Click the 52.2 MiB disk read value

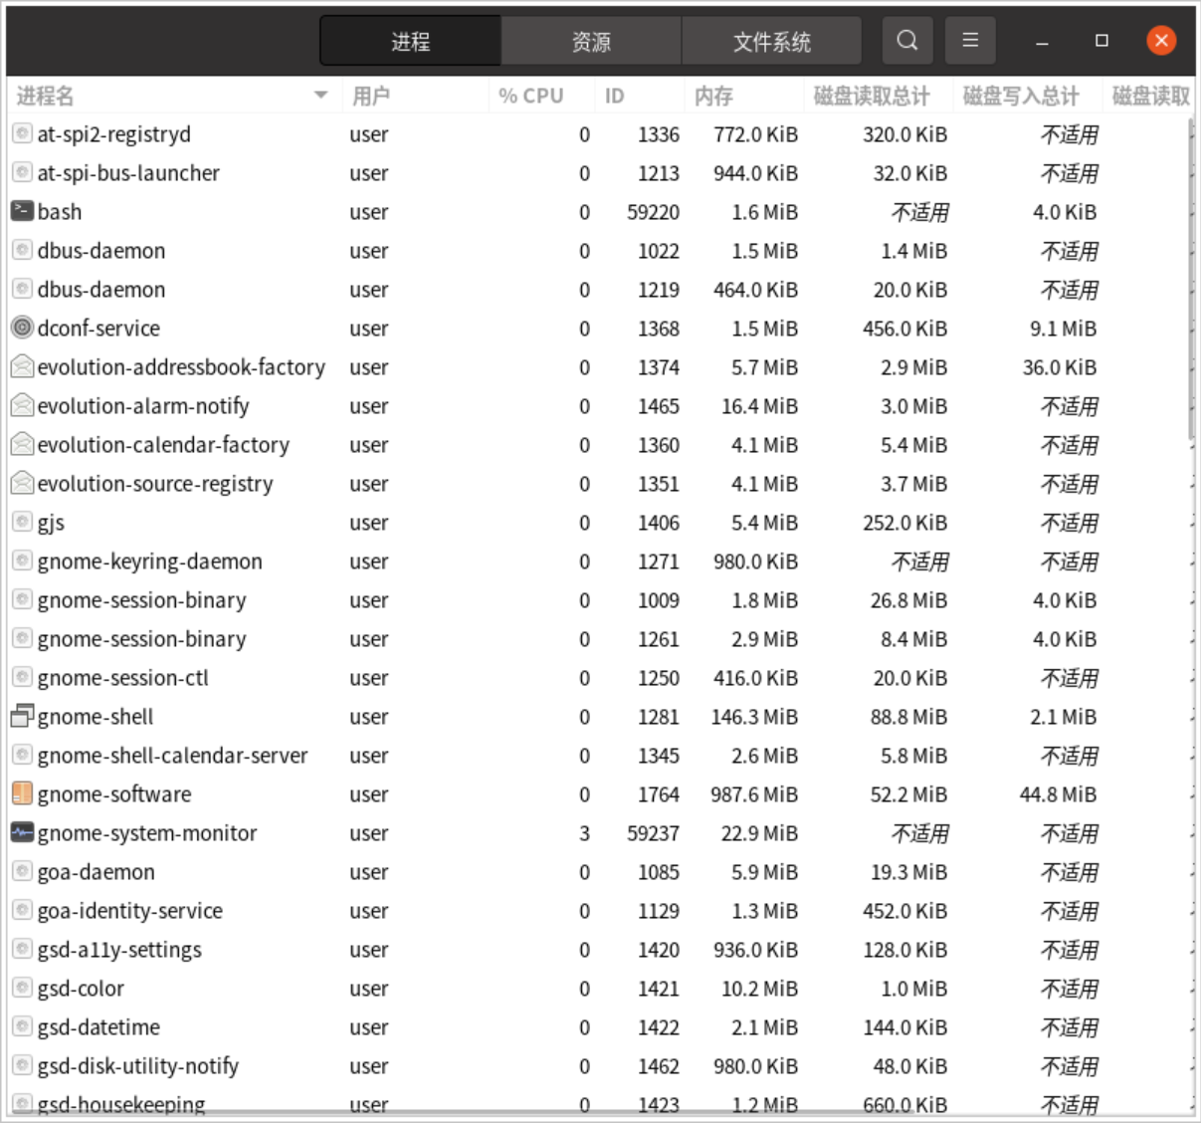click(x=908, y=794)
